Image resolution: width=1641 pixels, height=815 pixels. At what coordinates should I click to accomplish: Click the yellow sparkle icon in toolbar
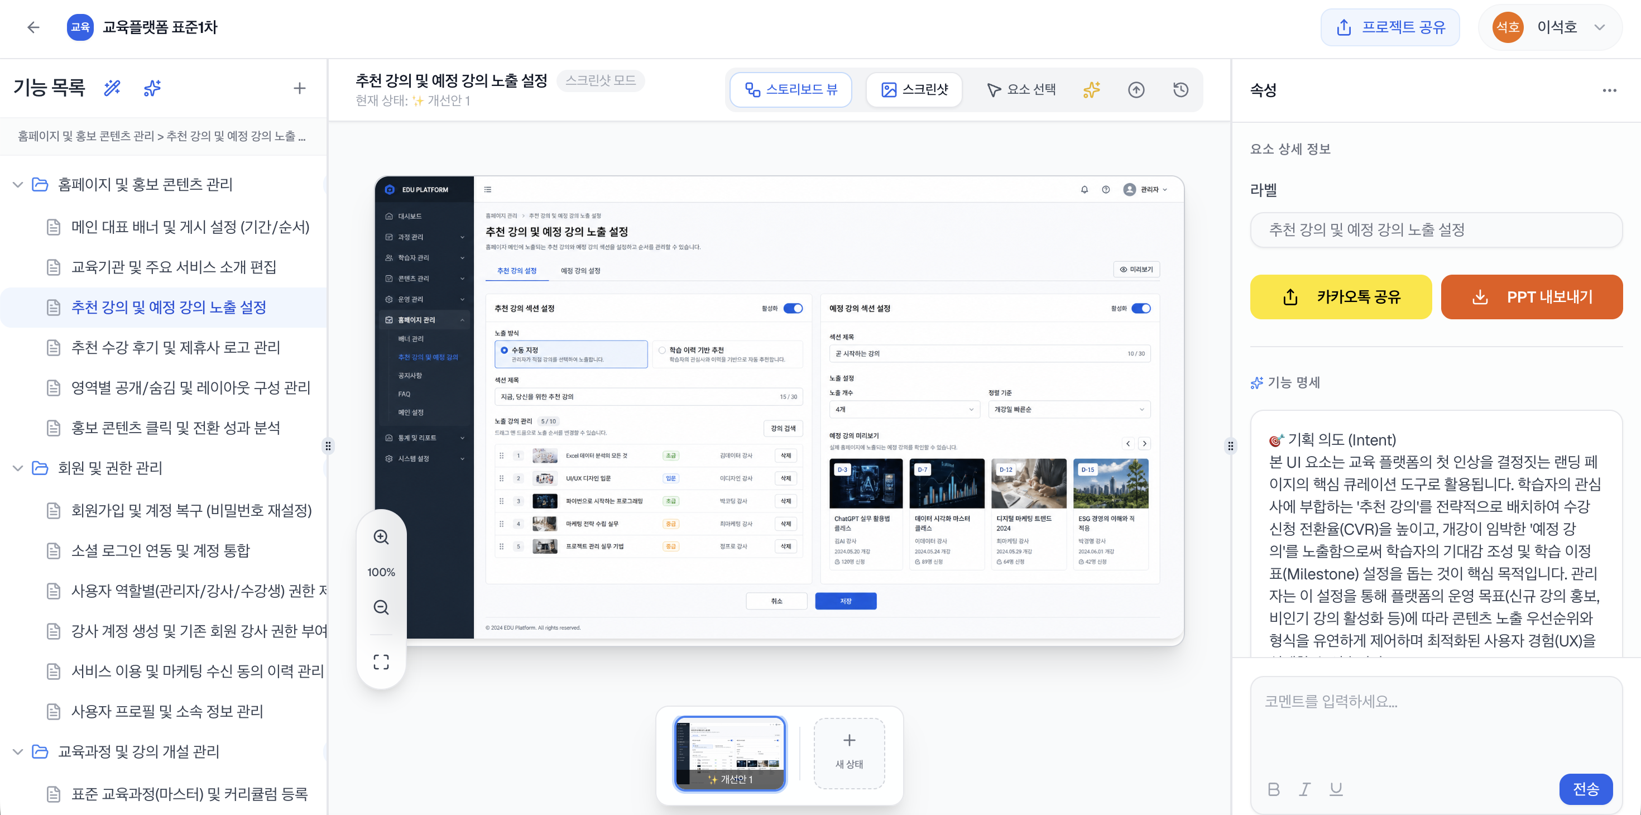coord(1091,90)
